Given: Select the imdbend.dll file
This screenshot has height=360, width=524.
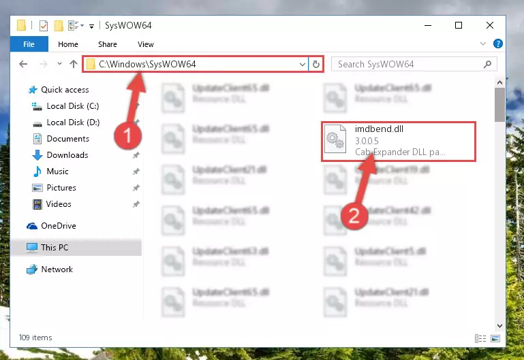Looking at the screenshot, I should (x=399, y=142).
